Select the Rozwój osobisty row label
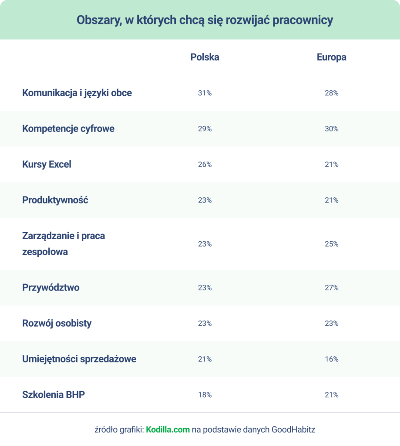 (57, 324)
